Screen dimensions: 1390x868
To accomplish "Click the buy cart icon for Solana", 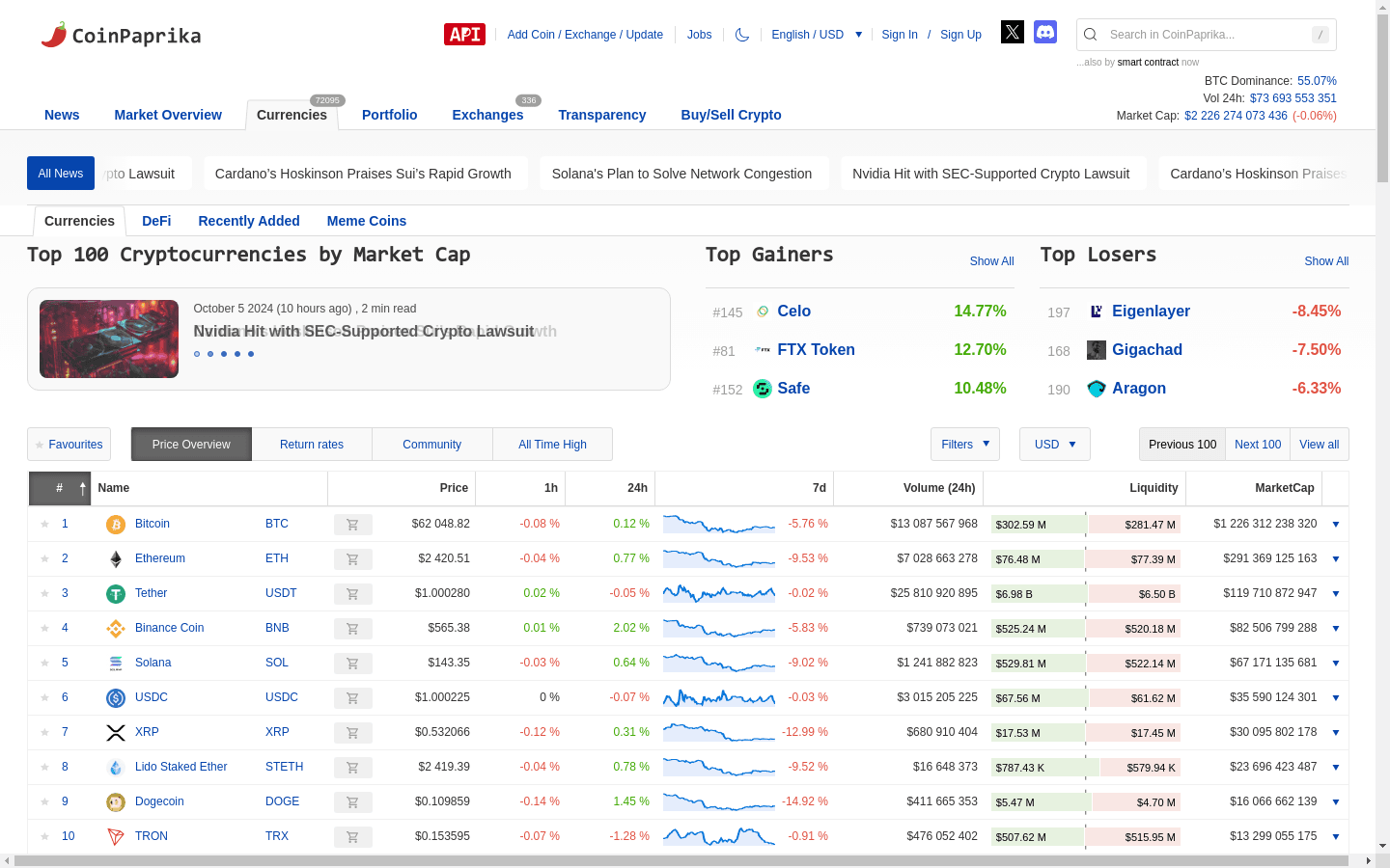I will [352, 664].
